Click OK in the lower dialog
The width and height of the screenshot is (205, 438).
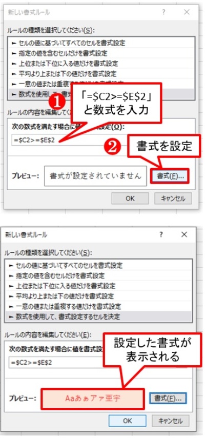click(128, 421)
